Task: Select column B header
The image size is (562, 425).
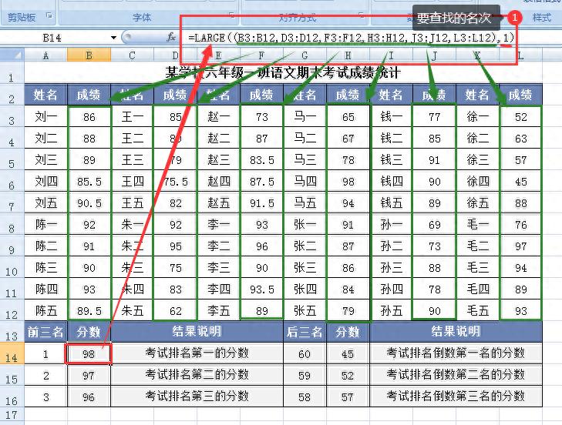Action: (89, 55)
